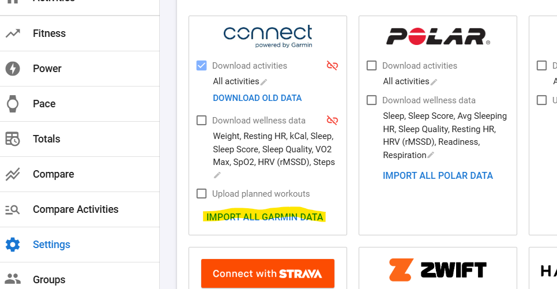Click the Fitness trend-line icon in sidebar
Viewport: 557px width, 289px height.
[13, 33]
